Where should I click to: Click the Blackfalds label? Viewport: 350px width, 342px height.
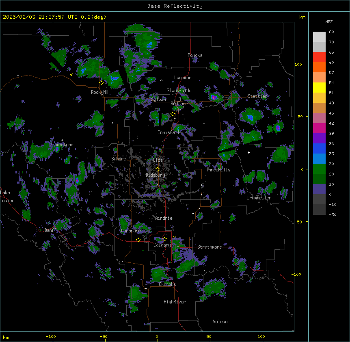click(x=179, y=91)
